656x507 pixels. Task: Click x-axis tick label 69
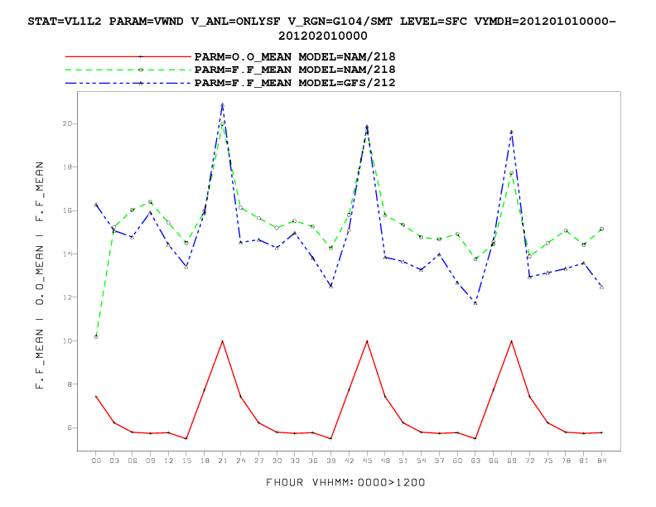click(x=512, y=461)
